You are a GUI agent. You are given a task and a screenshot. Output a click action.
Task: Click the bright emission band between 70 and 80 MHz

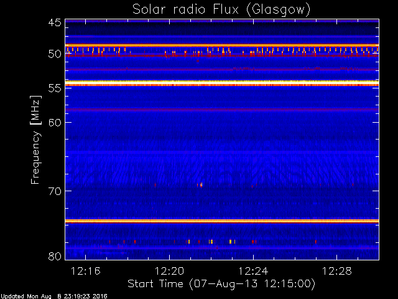tap(222, 221)
